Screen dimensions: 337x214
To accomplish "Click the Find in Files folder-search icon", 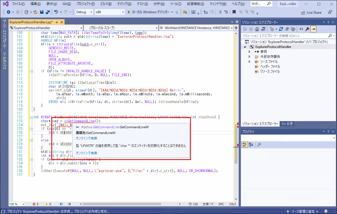I will tap(185, 12).
